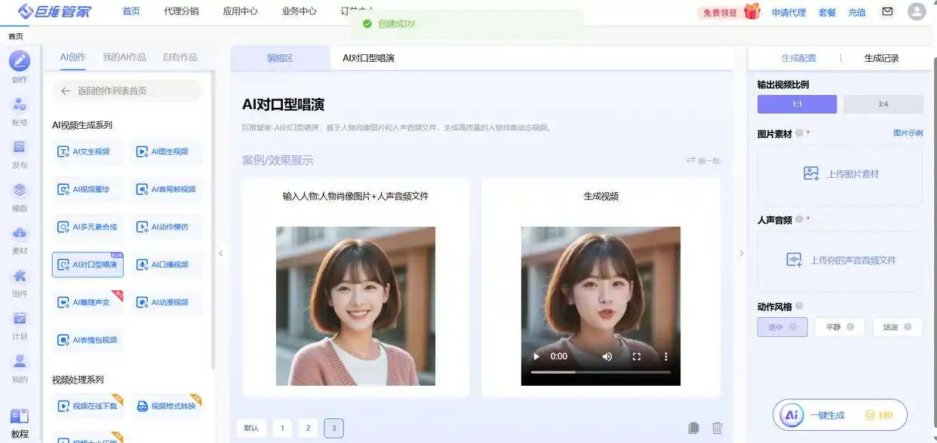
Task: Select the 3:4 output ratio
Action: (x=883, y=104)
